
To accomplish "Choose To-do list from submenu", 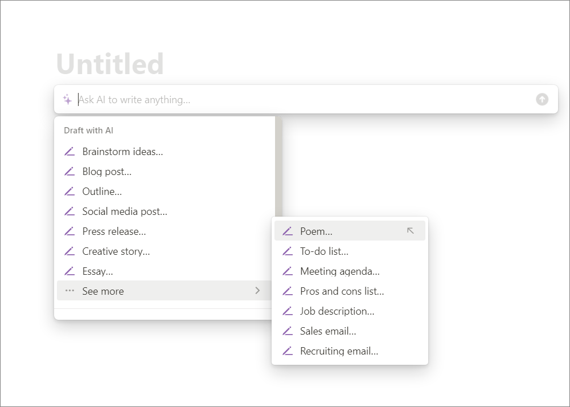I will tap(350, 251).
